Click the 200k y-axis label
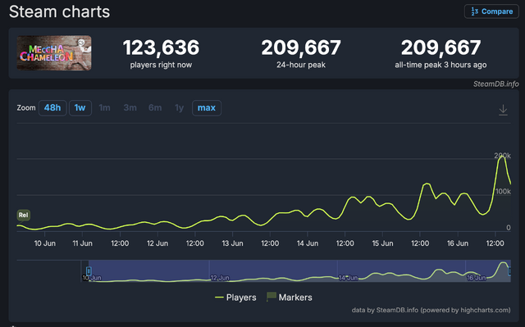The image size is (525, 327). pyautogui.click(x=503, y=156)
